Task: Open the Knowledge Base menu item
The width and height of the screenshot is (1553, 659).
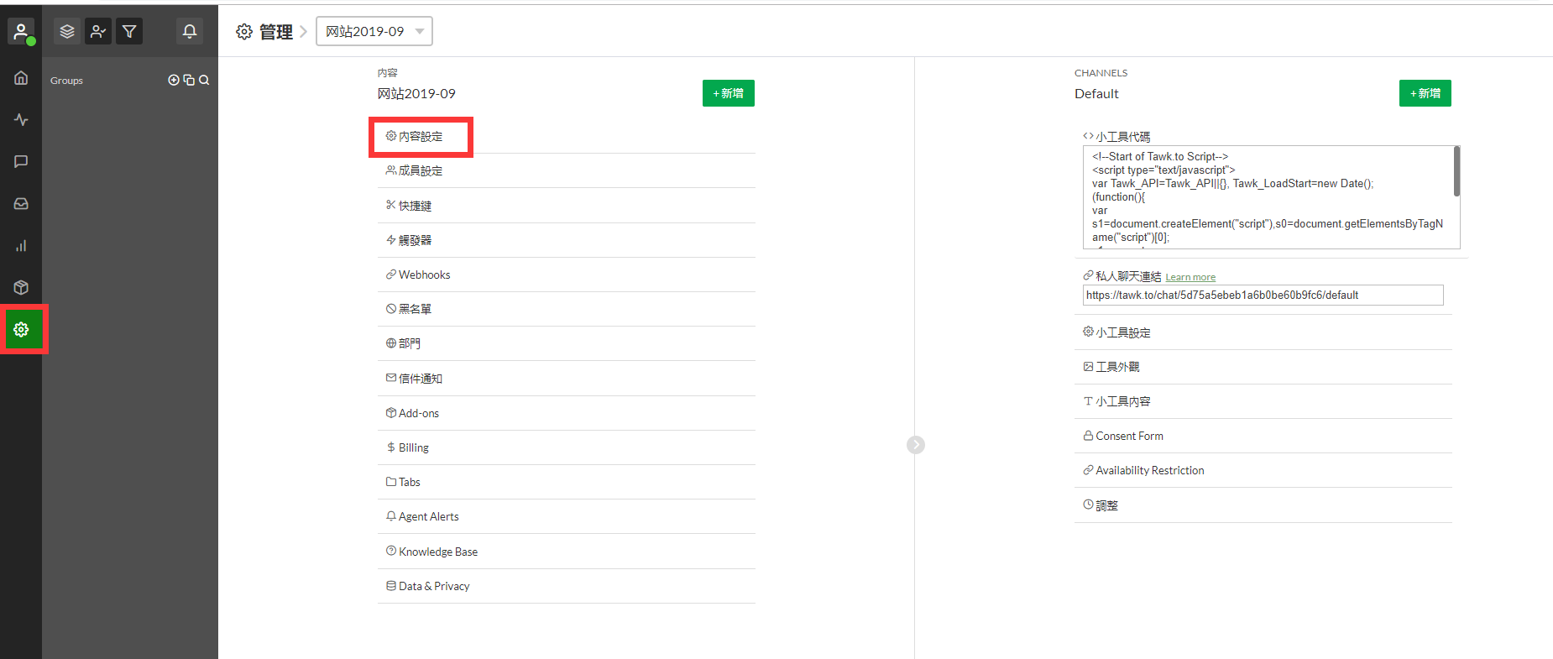Action: click(437, 552)
